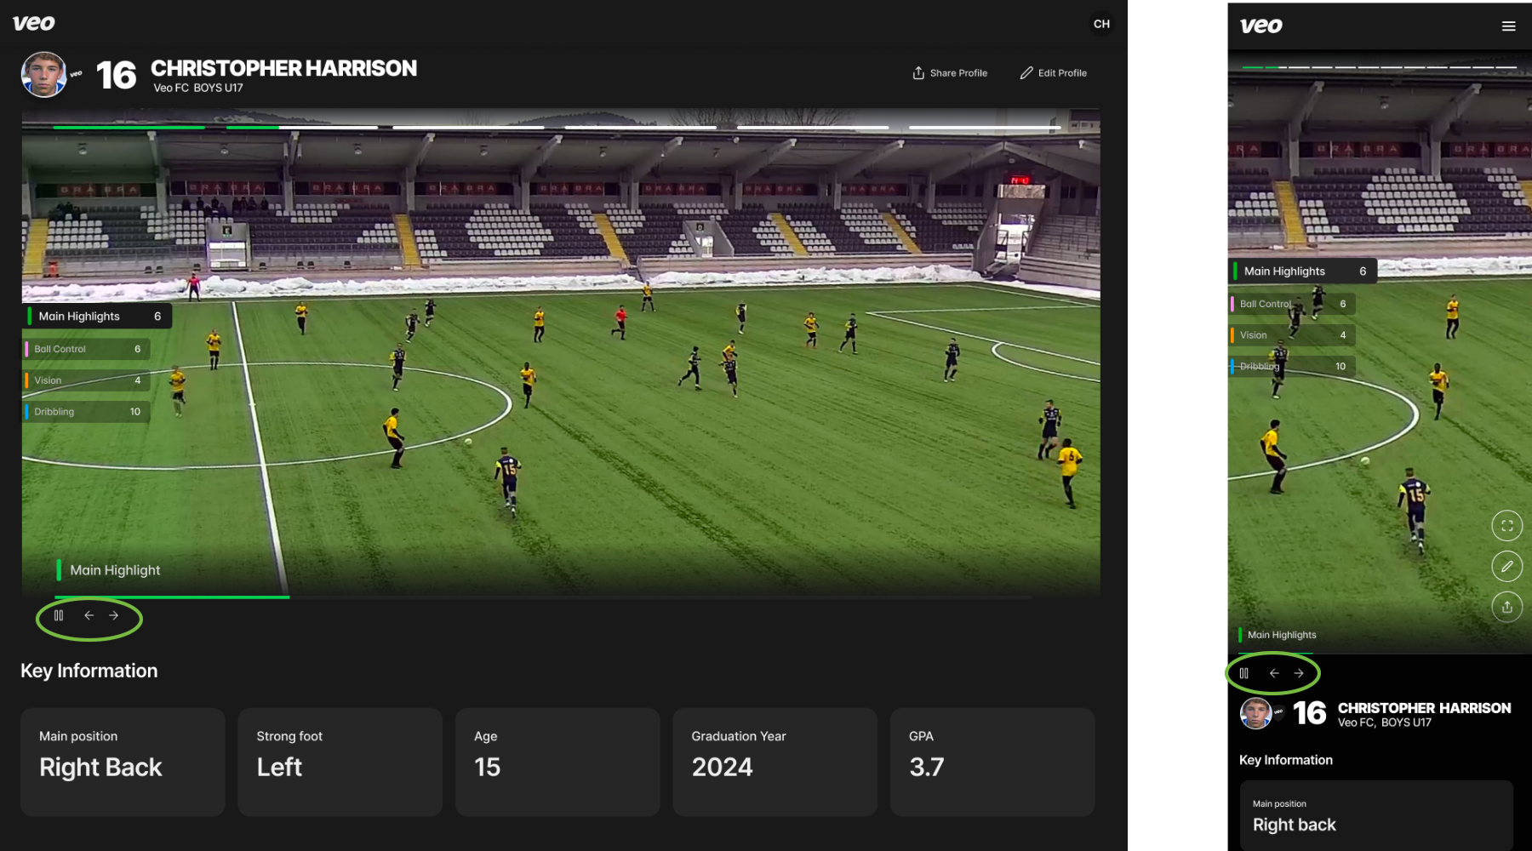The height and width of the screenshot is (851, 1532).
Task: Tap the round pencil edit icon
Action: (x=1507, y=566)
